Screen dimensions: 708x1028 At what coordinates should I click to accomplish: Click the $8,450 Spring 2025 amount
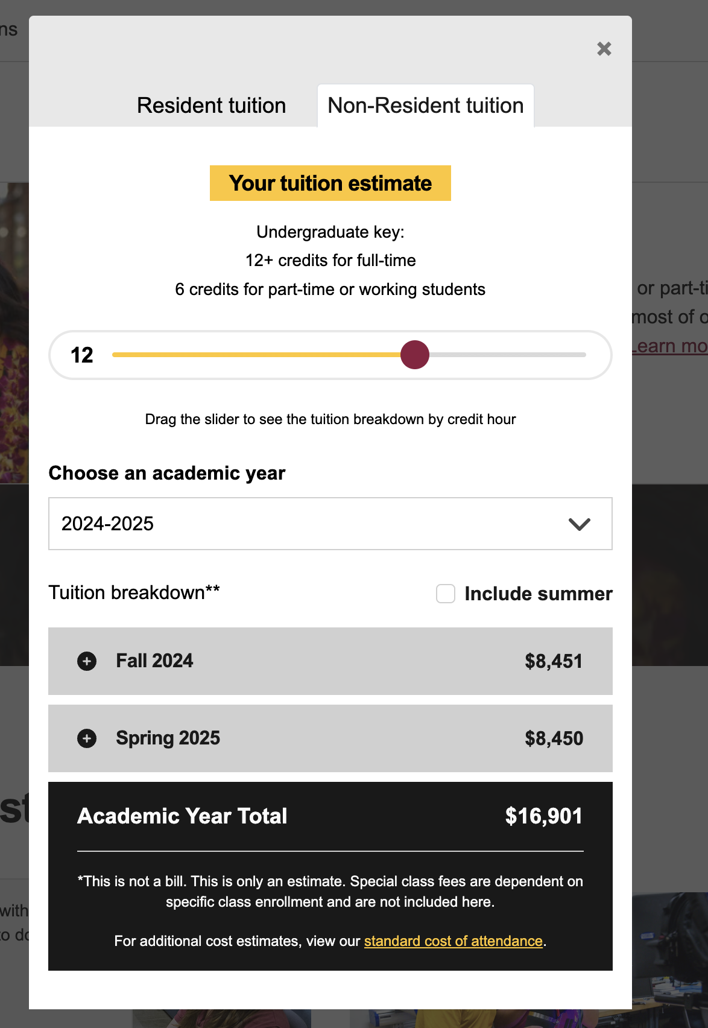pyautogui.click(x=554, y=738)
